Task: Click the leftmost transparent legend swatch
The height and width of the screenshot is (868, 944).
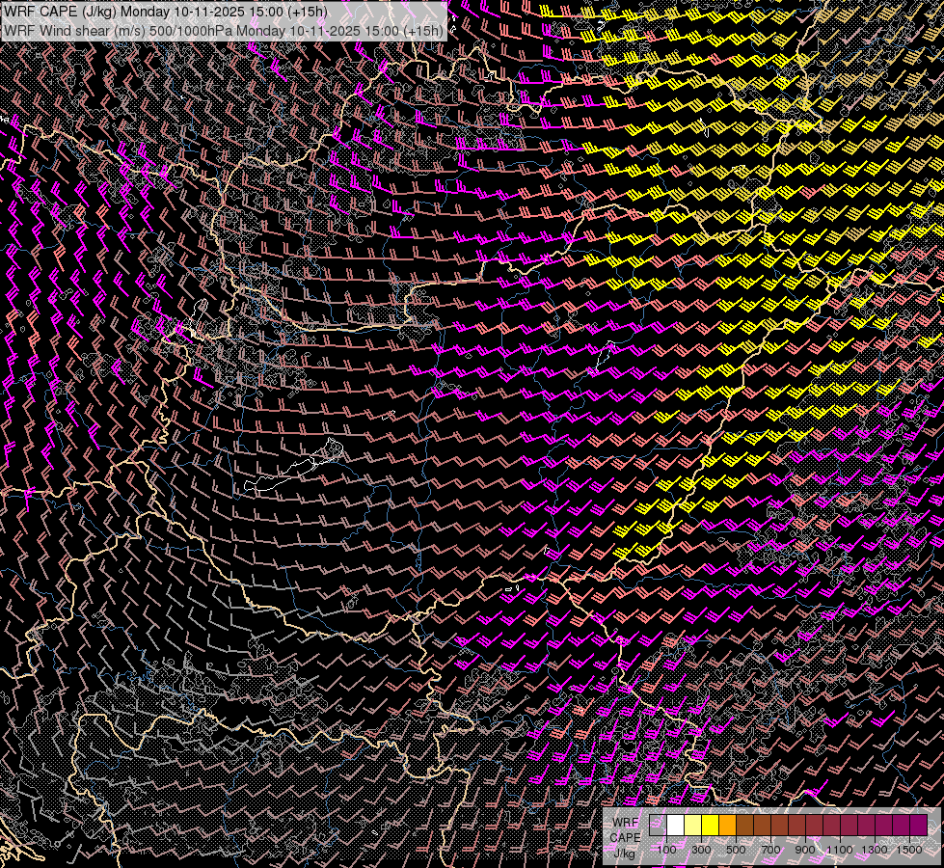Action: click(658, 825)
